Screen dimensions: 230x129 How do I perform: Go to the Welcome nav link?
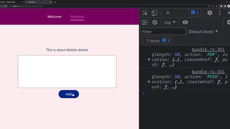coord(54,17)
